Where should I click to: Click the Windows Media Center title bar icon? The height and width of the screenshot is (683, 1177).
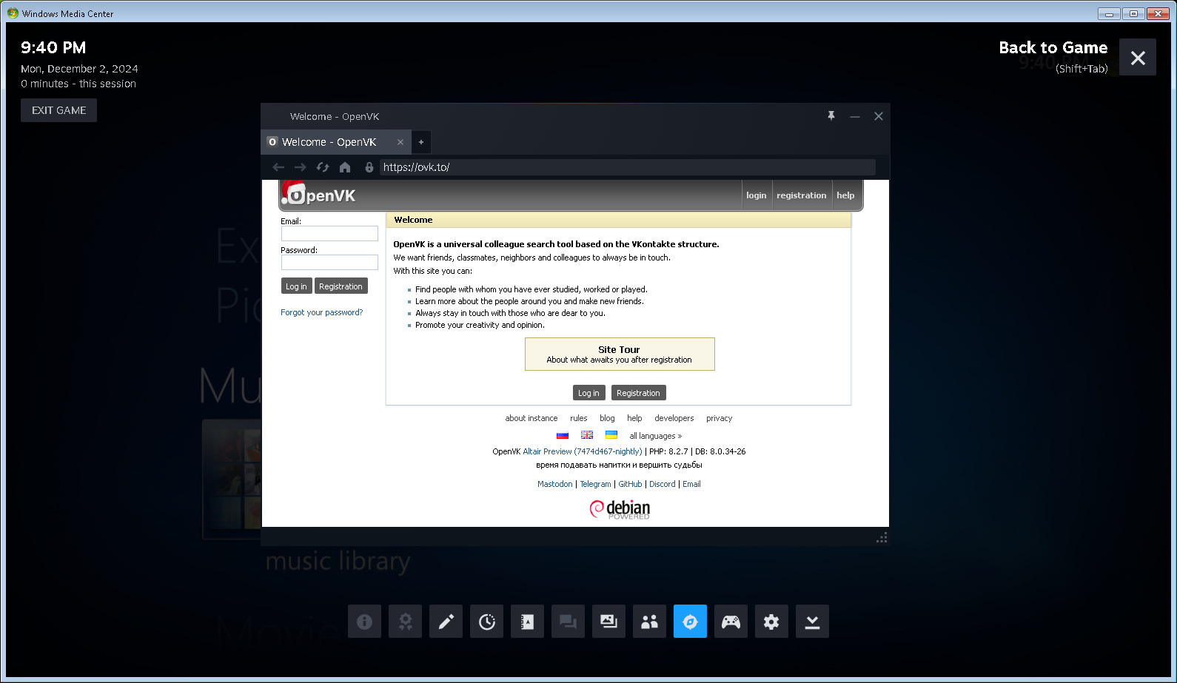click(x=13, y=13)
